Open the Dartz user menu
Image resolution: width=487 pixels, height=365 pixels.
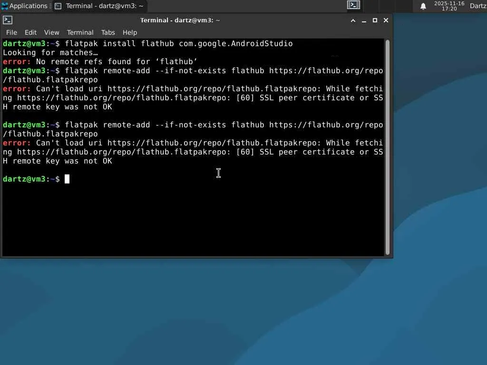point(478,6)
